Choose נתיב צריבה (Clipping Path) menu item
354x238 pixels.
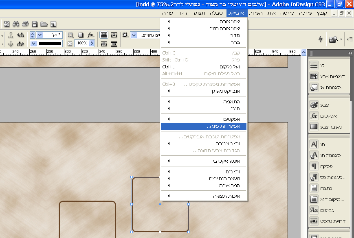(x=203, y=144)
